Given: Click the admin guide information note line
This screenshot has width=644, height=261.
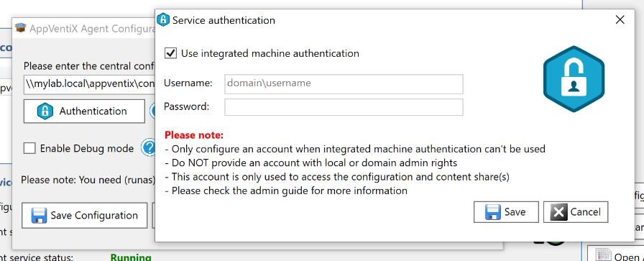Looking at the screenshot, I should (x=286, y=191).
